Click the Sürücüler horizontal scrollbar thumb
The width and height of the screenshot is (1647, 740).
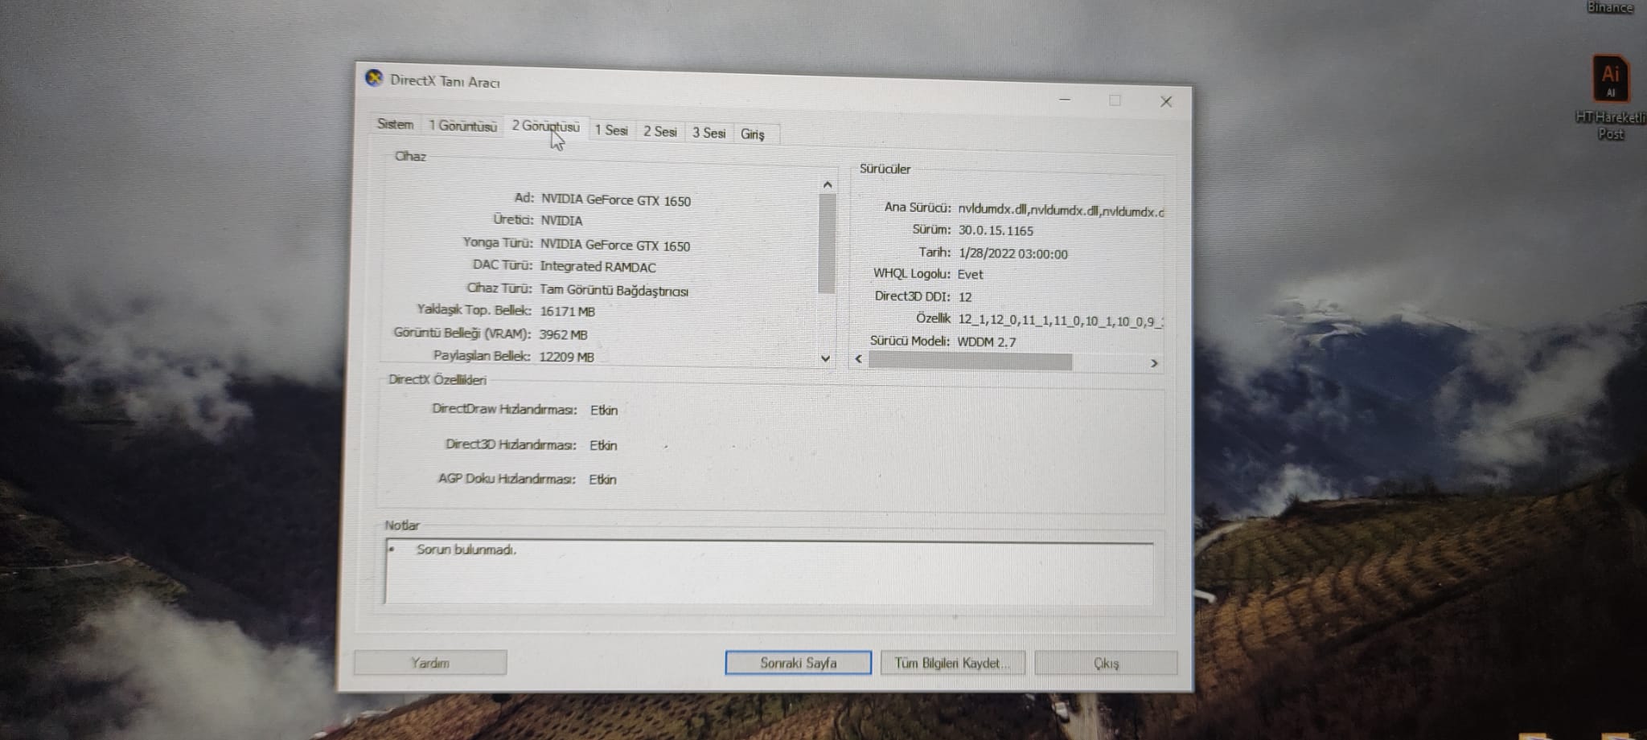coord(970,362)
